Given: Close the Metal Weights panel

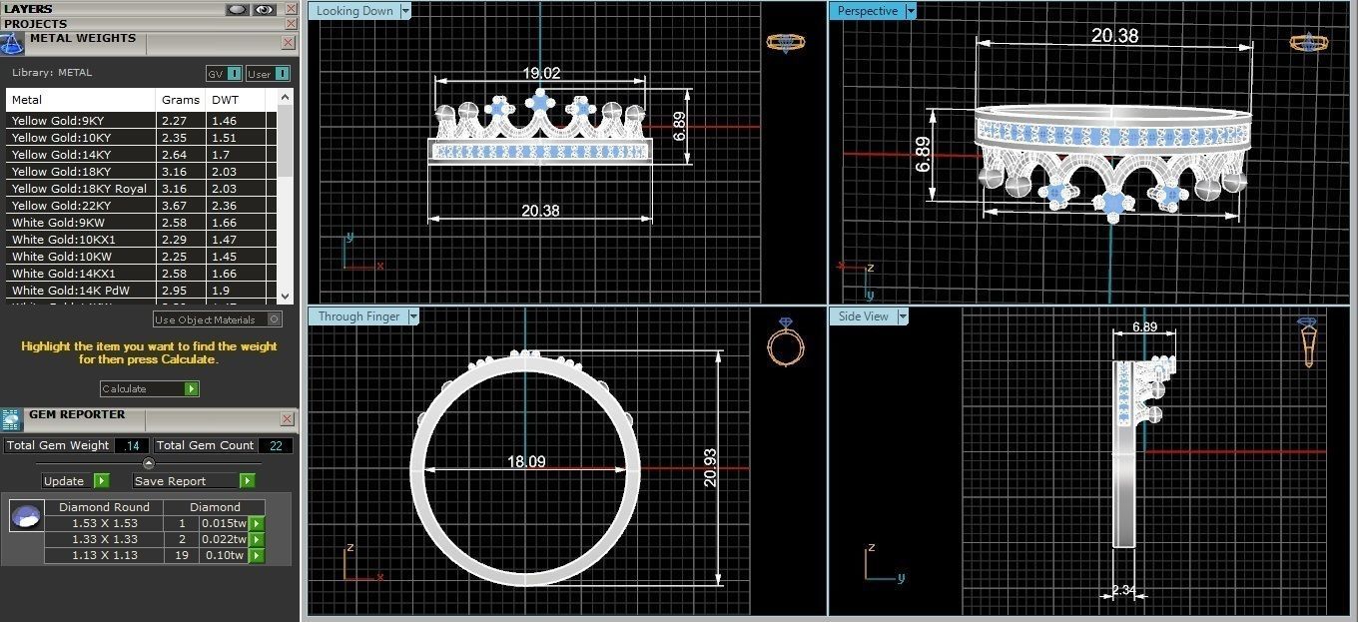Looking at the screenshot, I should click(288, 43).
